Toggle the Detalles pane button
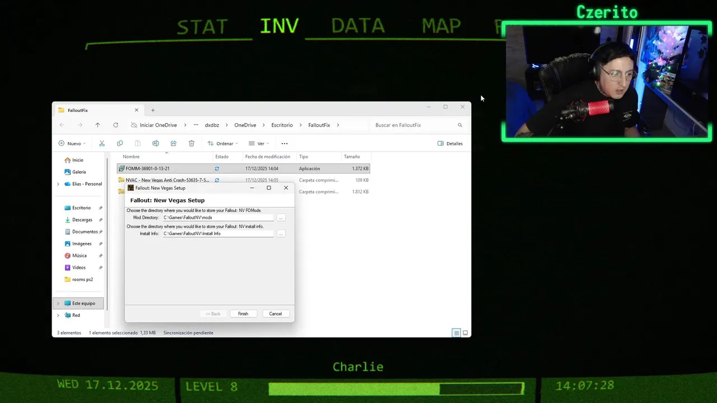 (450, 143)
